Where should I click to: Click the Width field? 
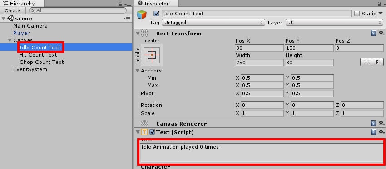click(x=259, y=63)
